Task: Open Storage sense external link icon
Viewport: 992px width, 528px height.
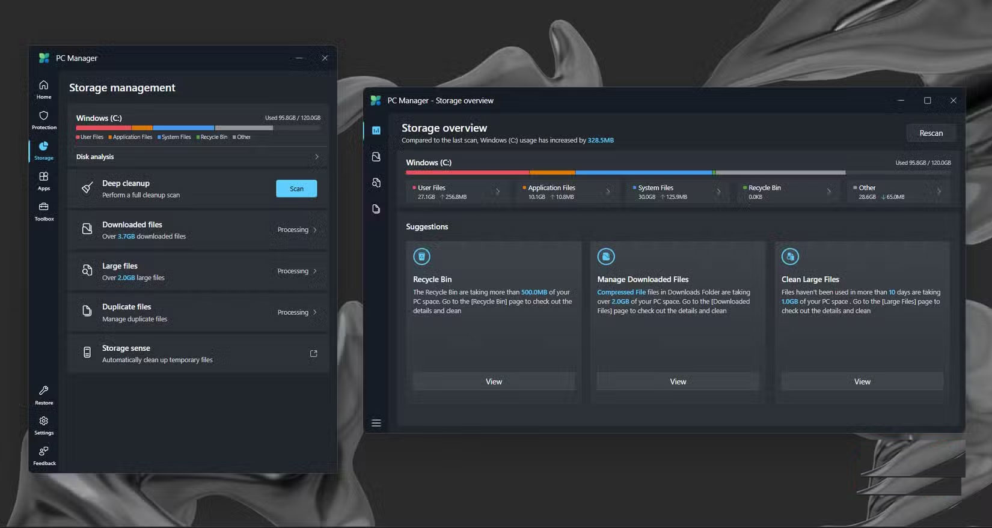Action: click(x=313, y=354)
